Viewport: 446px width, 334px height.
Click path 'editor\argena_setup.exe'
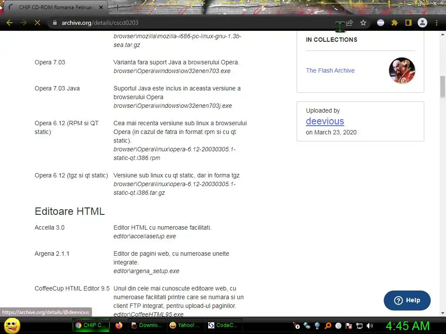coord(146,271)
